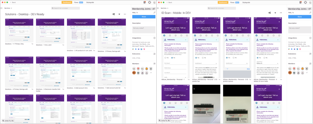
Task: Switch to Styleguide tab in the Solutions window
Action: coord(90,2)
